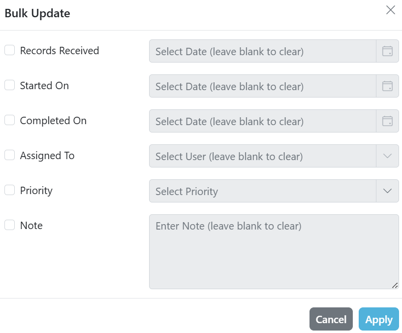Toggle the Assigned To checkbox
Viewport: 402px width, 333px height.
tap(9, 155)
